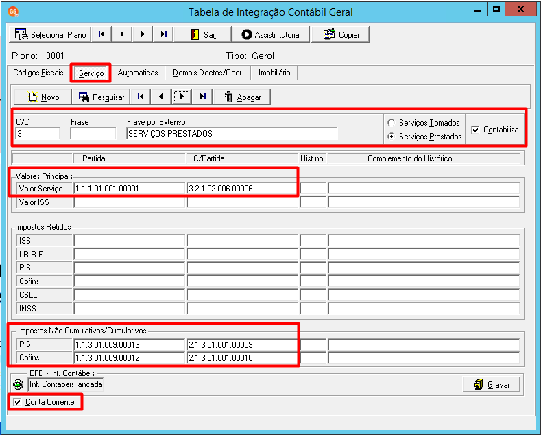Viewport: 541px width, 435px height.
Task: Click the Sair exit button
Action: click(x=203, y=34)
